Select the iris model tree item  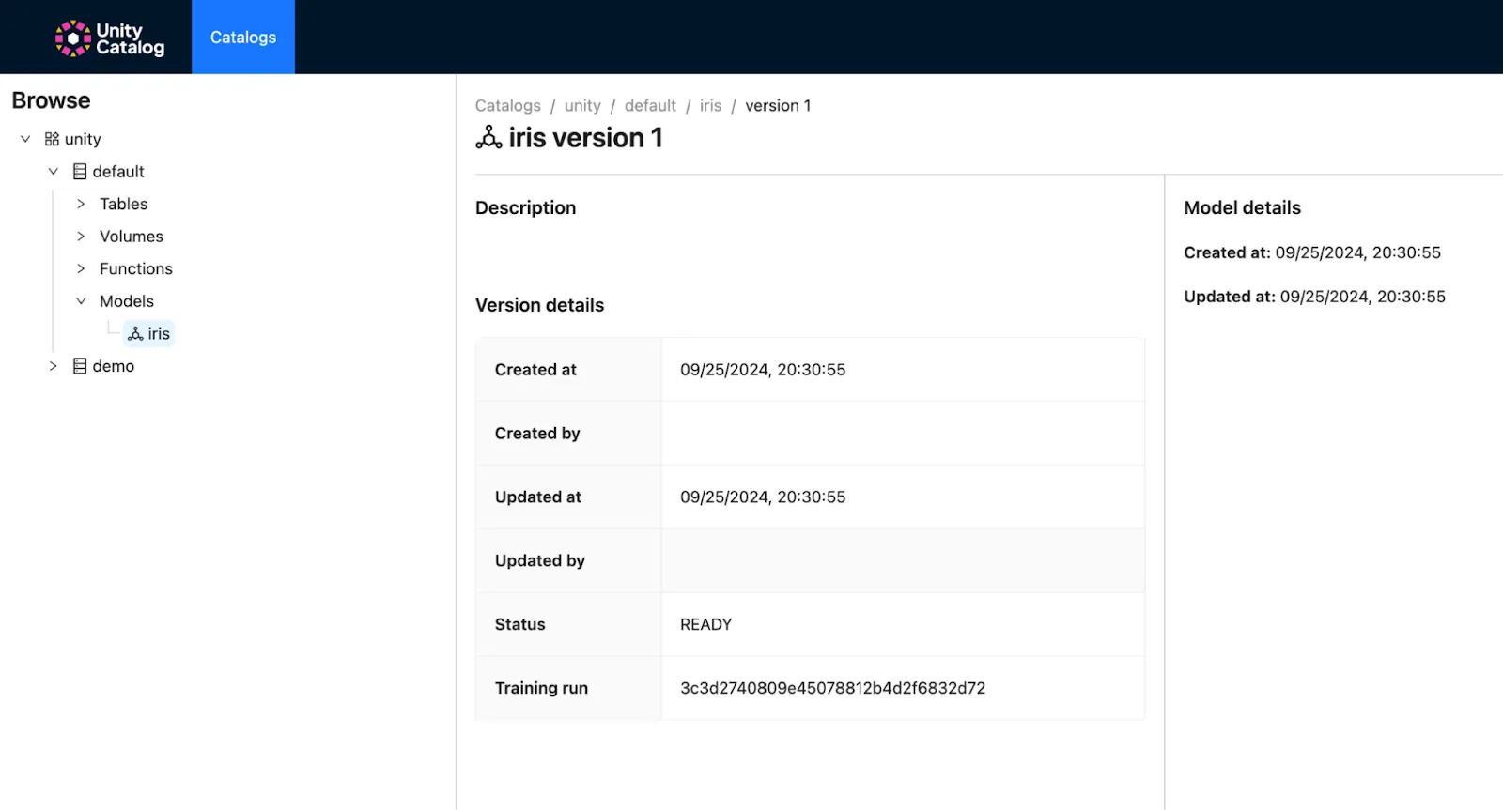(x=158, y=334)
